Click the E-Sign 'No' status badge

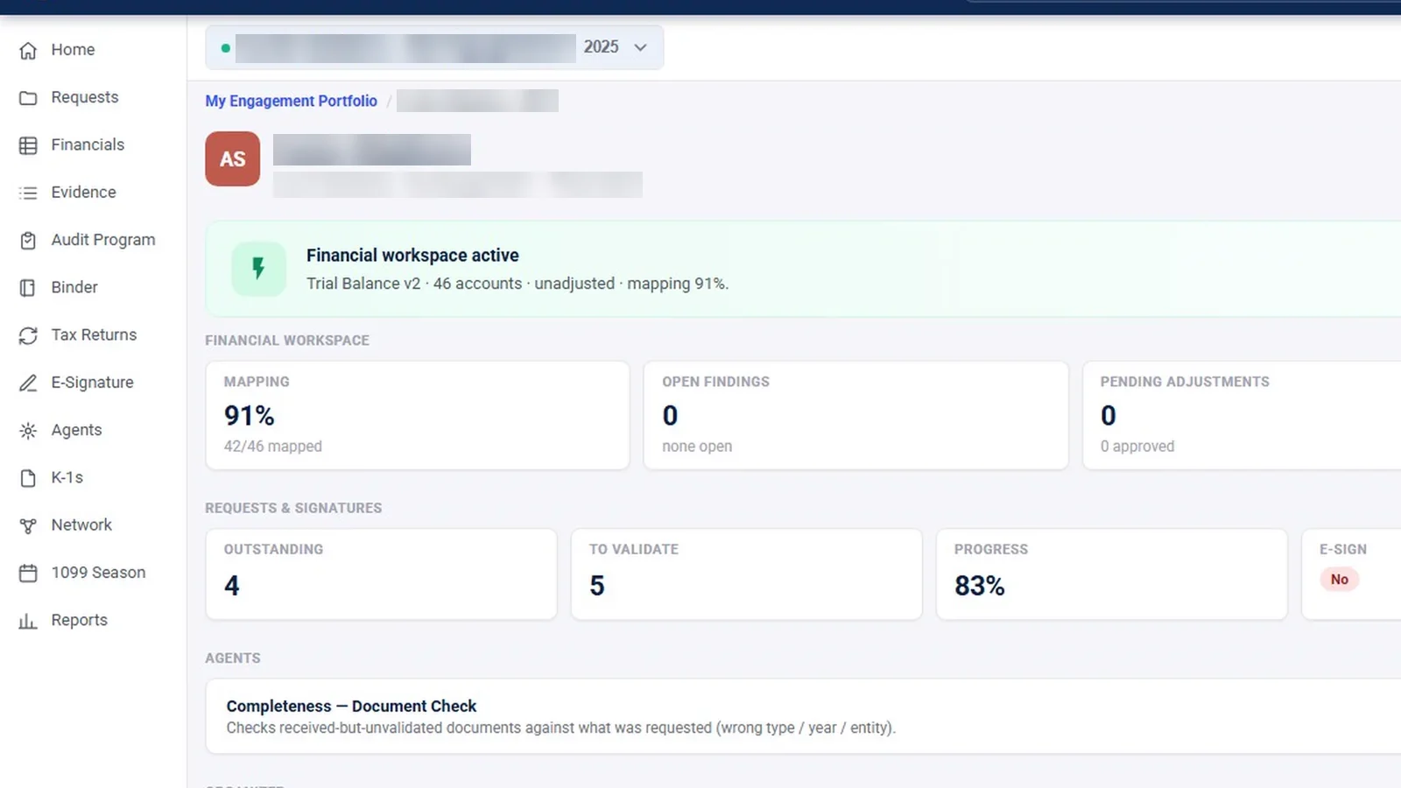[1339, 580]
